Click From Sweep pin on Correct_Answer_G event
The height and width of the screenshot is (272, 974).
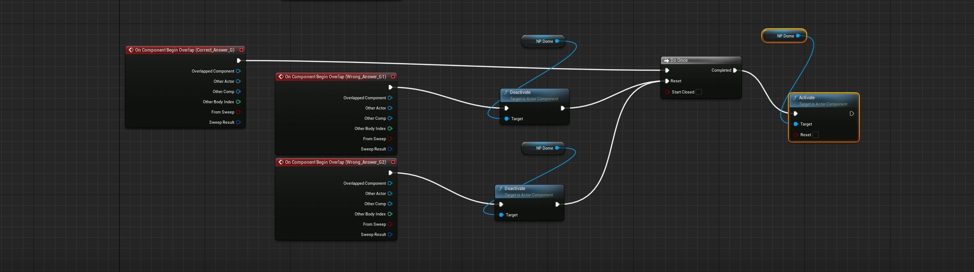[238, 112]
